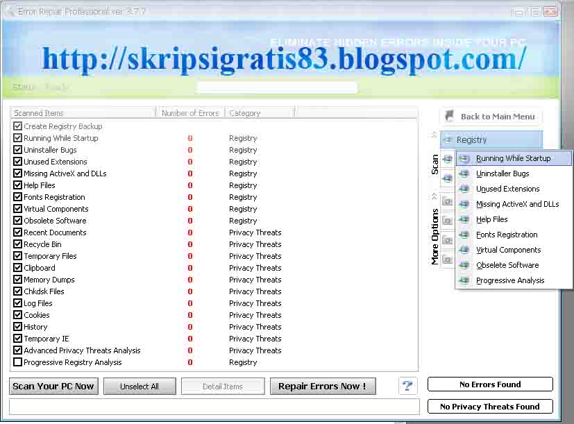Select Uninstaller Bugs menu entry

coord(514,173)
